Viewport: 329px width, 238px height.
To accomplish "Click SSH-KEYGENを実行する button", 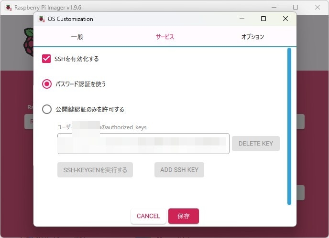I will (95, 170).
